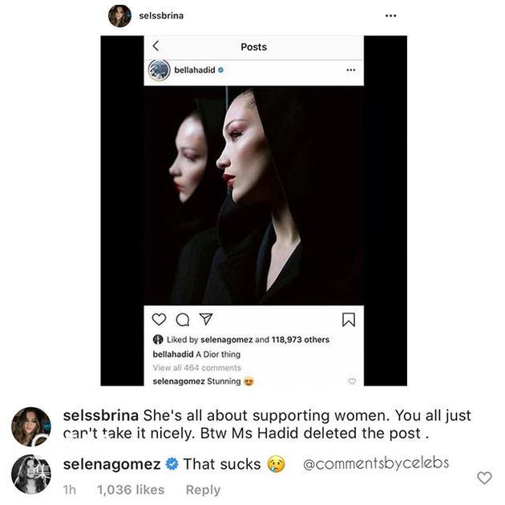Screen dimensions: 505x505
Task: Open the bellahadid username link
Action: 195,71
